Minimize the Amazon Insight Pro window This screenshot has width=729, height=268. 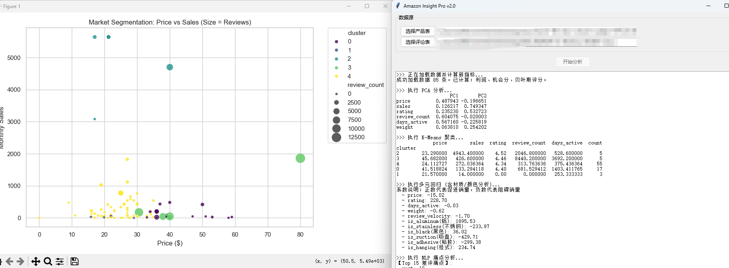pos(708,6)
